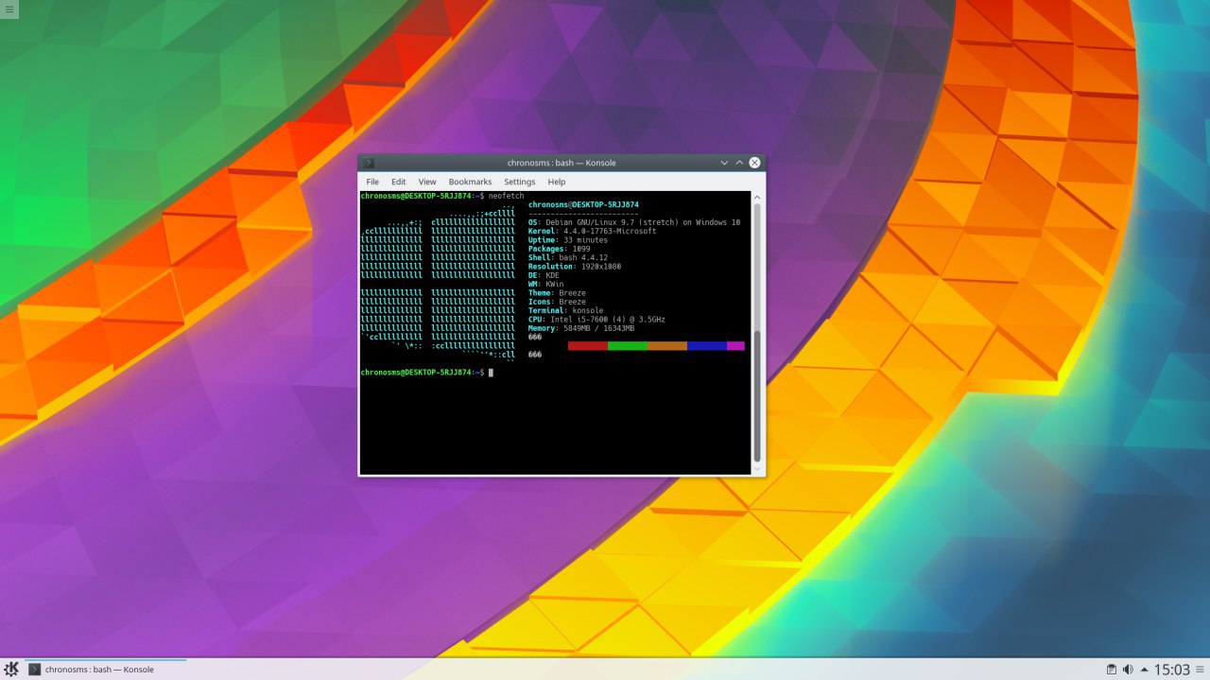Open the Help menu
This screenshot has height=680, width=1210.
(557, 182)
